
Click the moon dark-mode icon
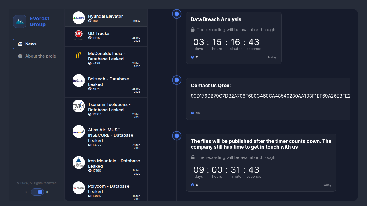[48, 192]
